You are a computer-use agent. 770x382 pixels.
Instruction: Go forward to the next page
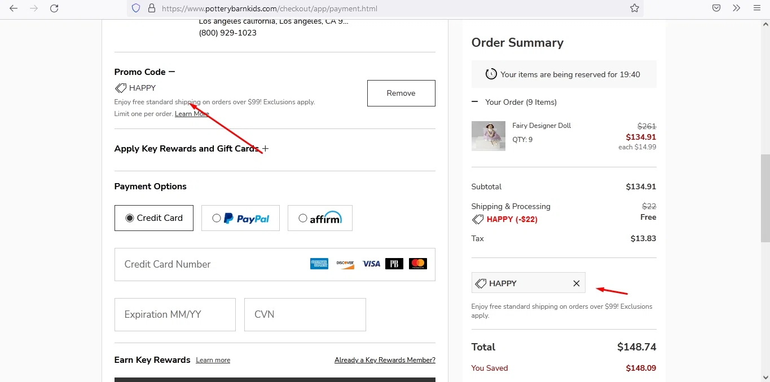tap(34, 8)
